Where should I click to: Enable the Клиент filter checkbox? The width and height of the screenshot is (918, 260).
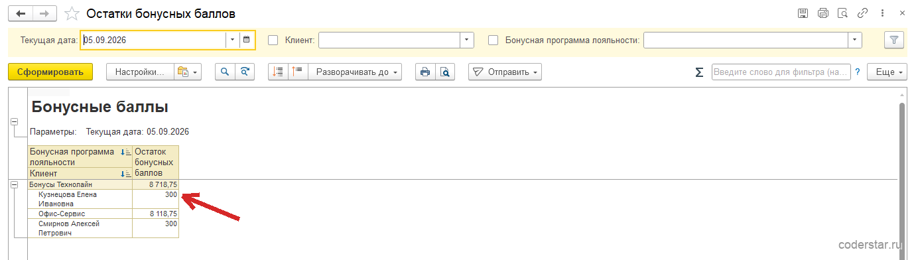[273, 40]
